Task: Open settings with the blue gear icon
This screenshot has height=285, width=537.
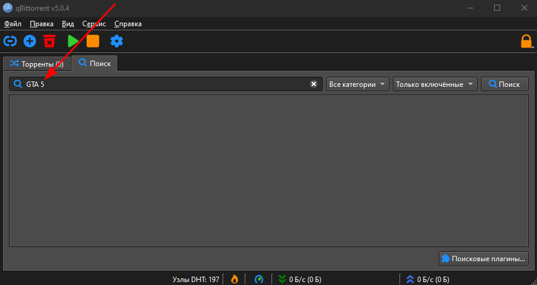Action: tap(117, 42)
